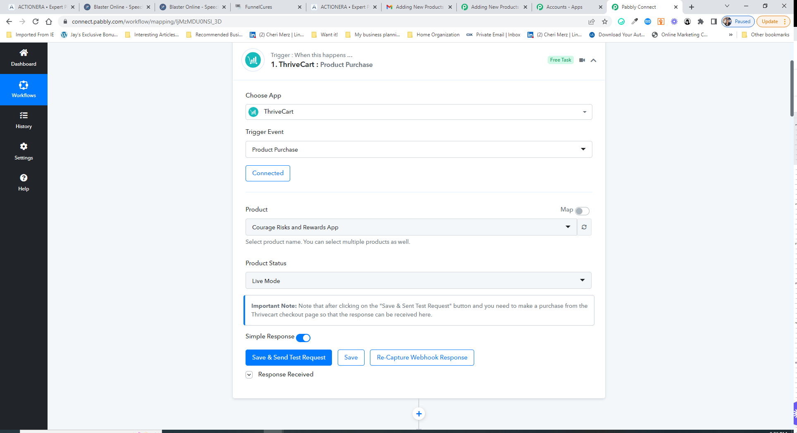Go forward in browser history
The width and height of the screenshot is (797, 433).
(x=22, y=21)
